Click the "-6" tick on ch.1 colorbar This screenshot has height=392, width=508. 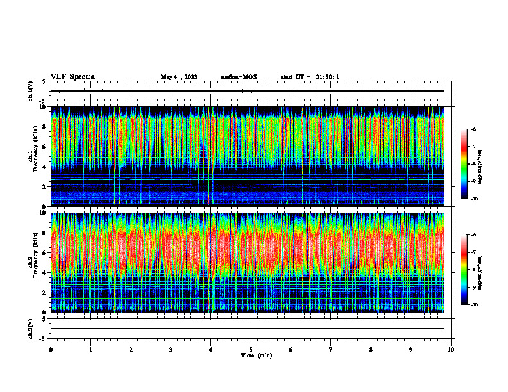[x=474, y=129]
